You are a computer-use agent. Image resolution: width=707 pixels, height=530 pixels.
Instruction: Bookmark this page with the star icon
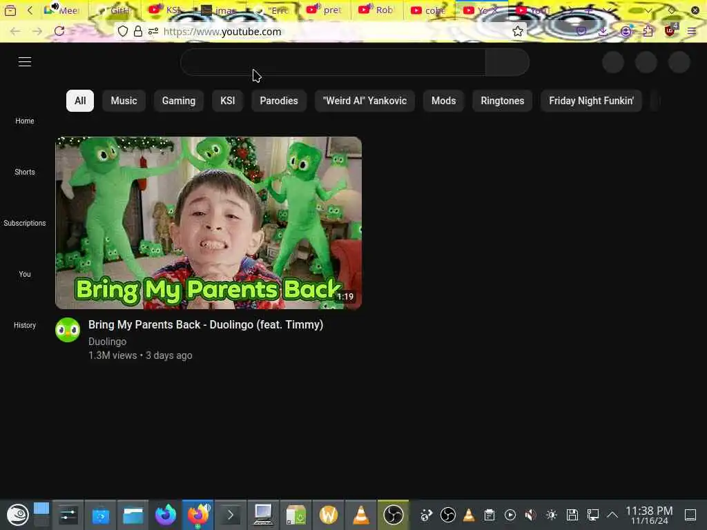518,31
